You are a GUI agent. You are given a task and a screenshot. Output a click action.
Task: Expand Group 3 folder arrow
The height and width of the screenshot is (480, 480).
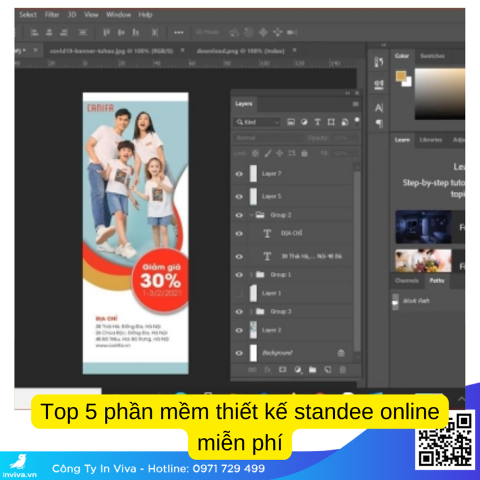click(251, 311)
